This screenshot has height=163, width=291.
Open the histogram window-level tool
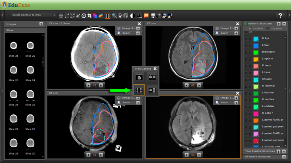pos(139,16)
